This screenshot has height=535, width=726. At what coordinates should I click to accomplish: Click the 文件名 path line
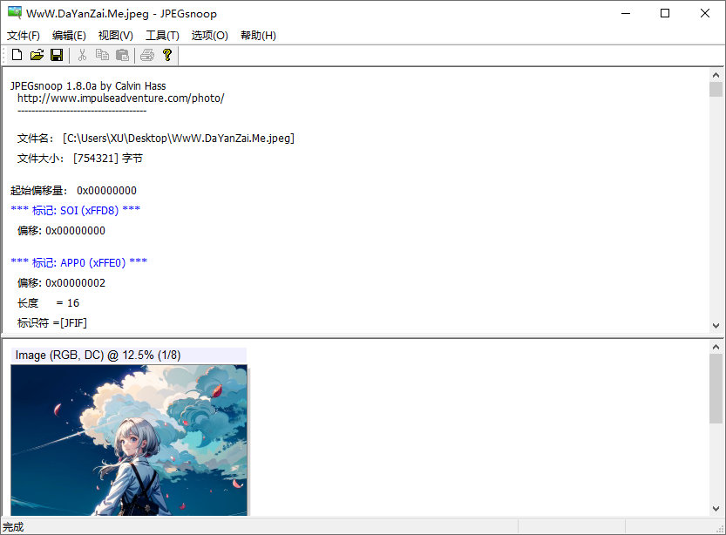(x=155, y=139)
